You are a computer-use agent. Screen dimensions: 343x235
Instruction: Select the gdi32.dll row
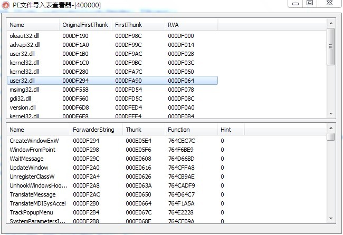point(112,99)
